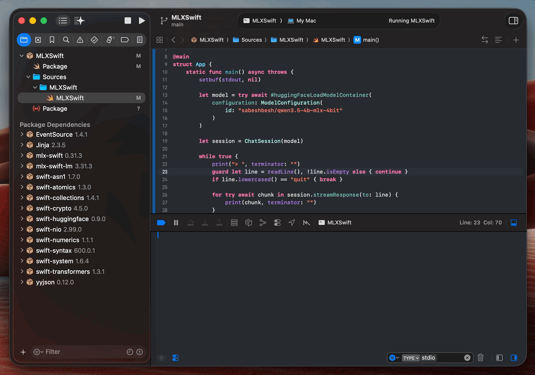This screenshot has width=535, height=375.
Task: Click the instruments chart icon in debug bar
Action: coord(306,223)
